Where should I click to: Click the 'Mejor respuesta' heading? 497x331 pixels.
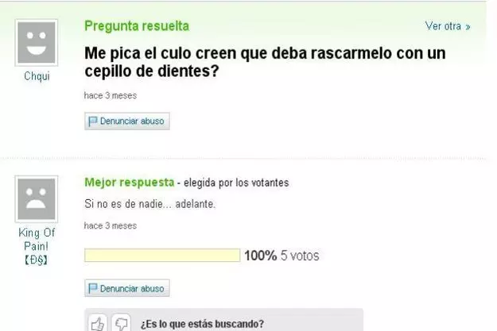pyautogui.click(x=130, y=183)
